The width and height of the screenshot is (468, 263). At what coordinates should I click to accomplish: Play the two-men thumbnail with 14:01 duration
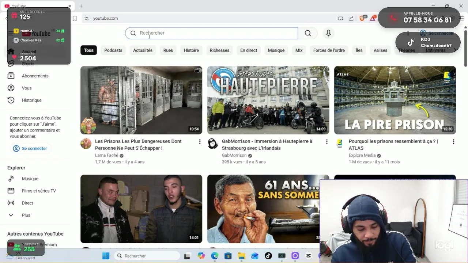141,209
